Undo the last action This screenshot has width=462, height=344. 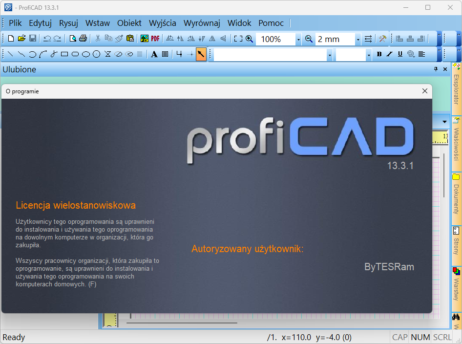coord(47,39)
